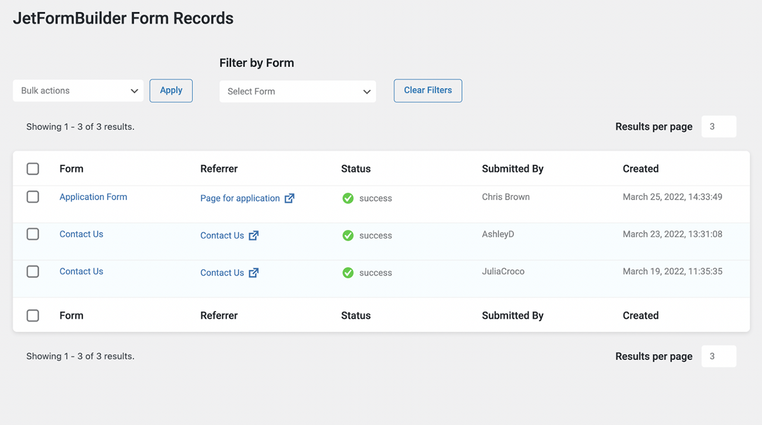Open the Bulk actions dropdown

[78, 91]
